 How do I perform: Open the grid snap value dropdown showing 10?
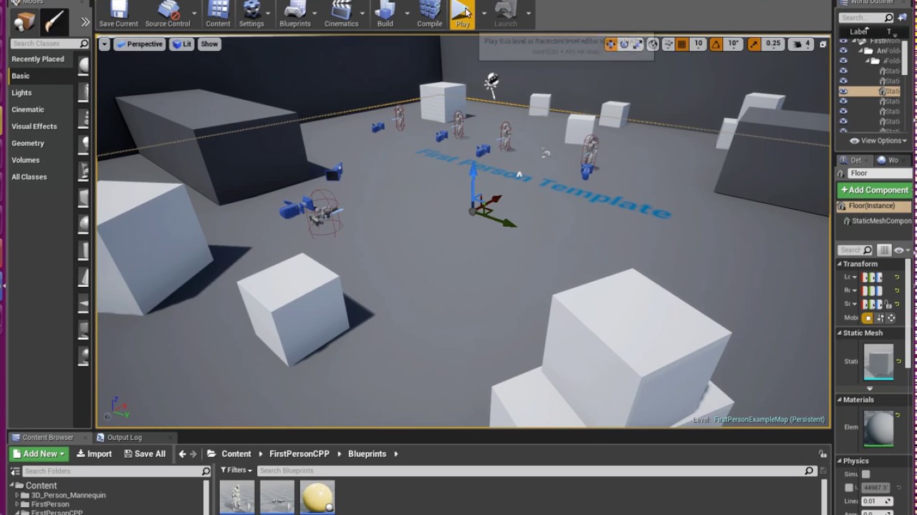point(698,44)
